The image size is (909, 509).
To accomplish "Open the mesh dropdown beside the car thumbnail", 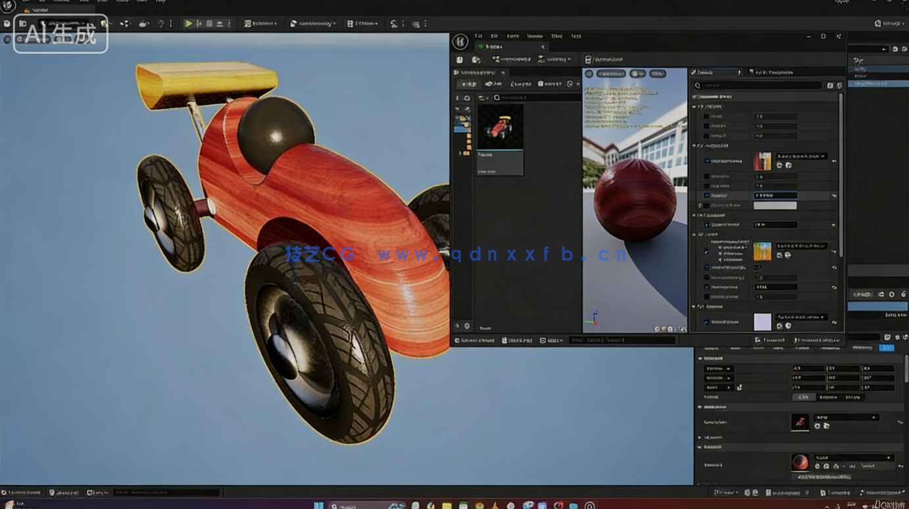I will pyautogui.click(x=845, y=418).
